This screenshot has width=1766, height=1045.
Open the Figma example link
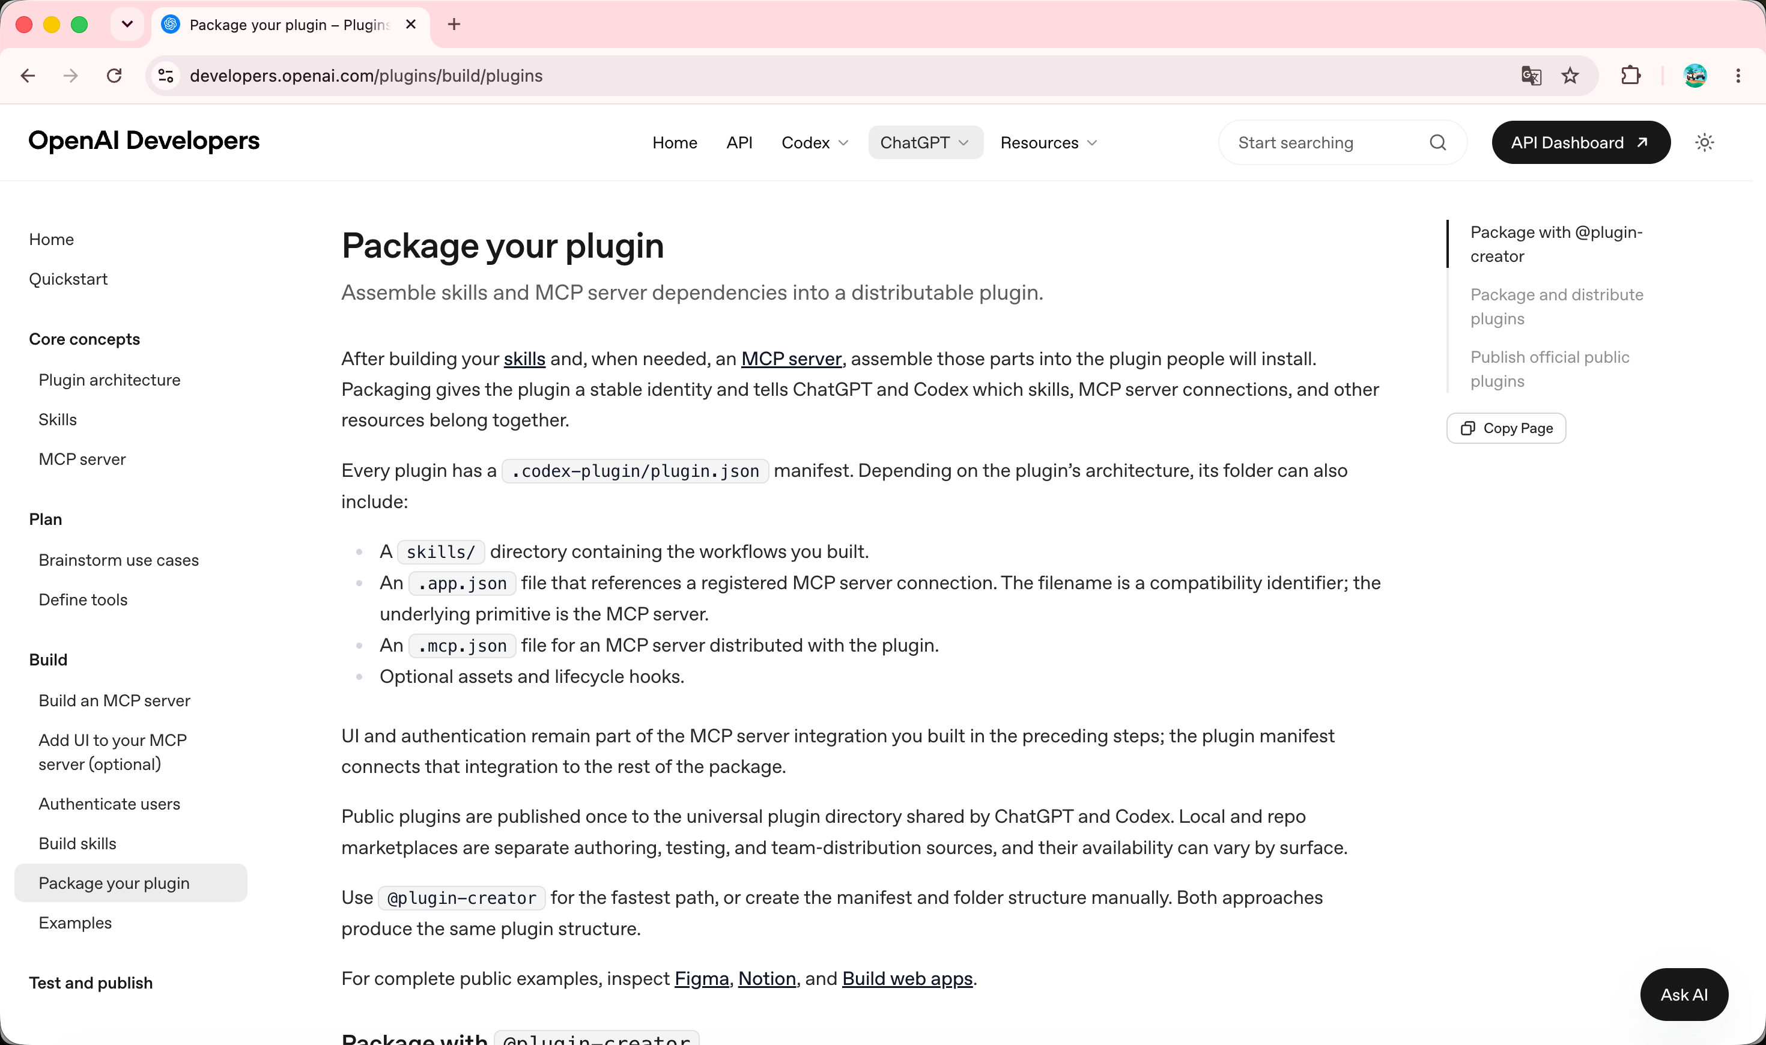(702, 979)
